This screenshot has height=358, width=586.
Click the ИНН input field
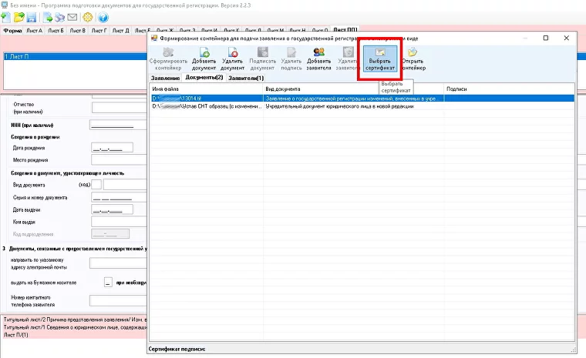[118, 125]
